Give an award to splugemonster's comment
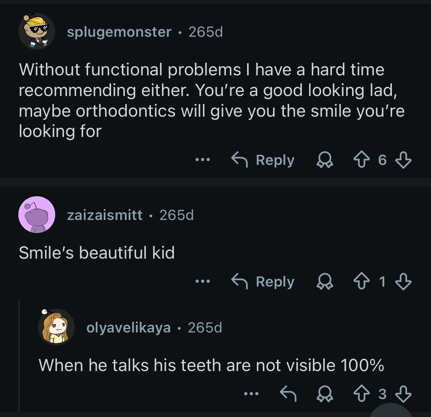431x417 pixels. click(x=325, y=160)
